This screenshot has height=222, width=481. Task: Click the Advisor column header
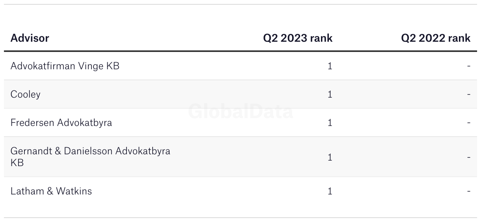(30, 38)
